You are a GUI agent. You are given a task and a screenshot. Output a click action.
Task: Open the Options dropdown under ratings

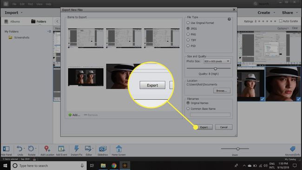283,28
